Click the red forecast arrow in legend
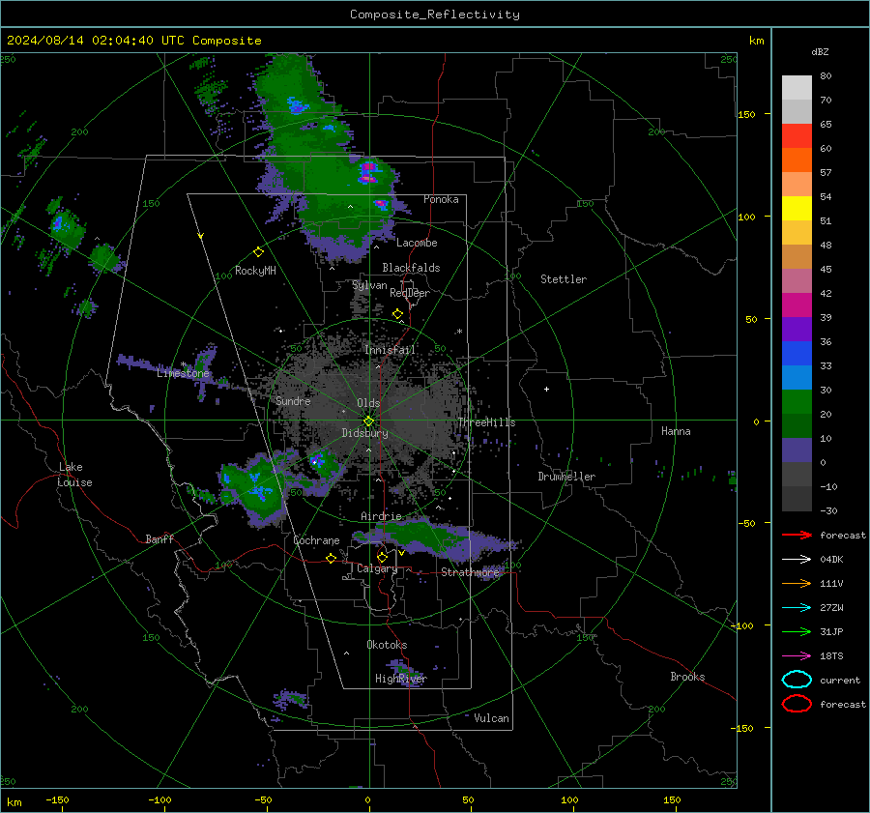Image resolution: width=870 pixels, height=813 pixels. [797, 535]
